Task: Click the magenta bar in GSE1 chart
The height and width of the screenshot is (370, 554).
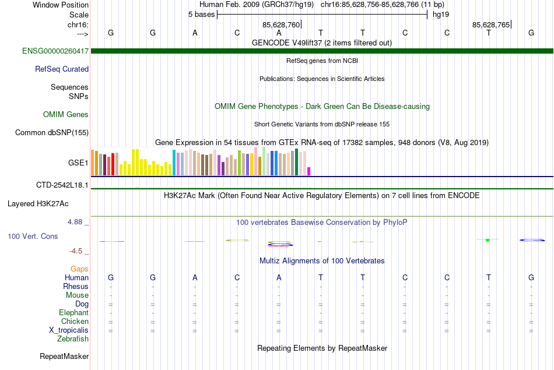Action: coord(309,171)
